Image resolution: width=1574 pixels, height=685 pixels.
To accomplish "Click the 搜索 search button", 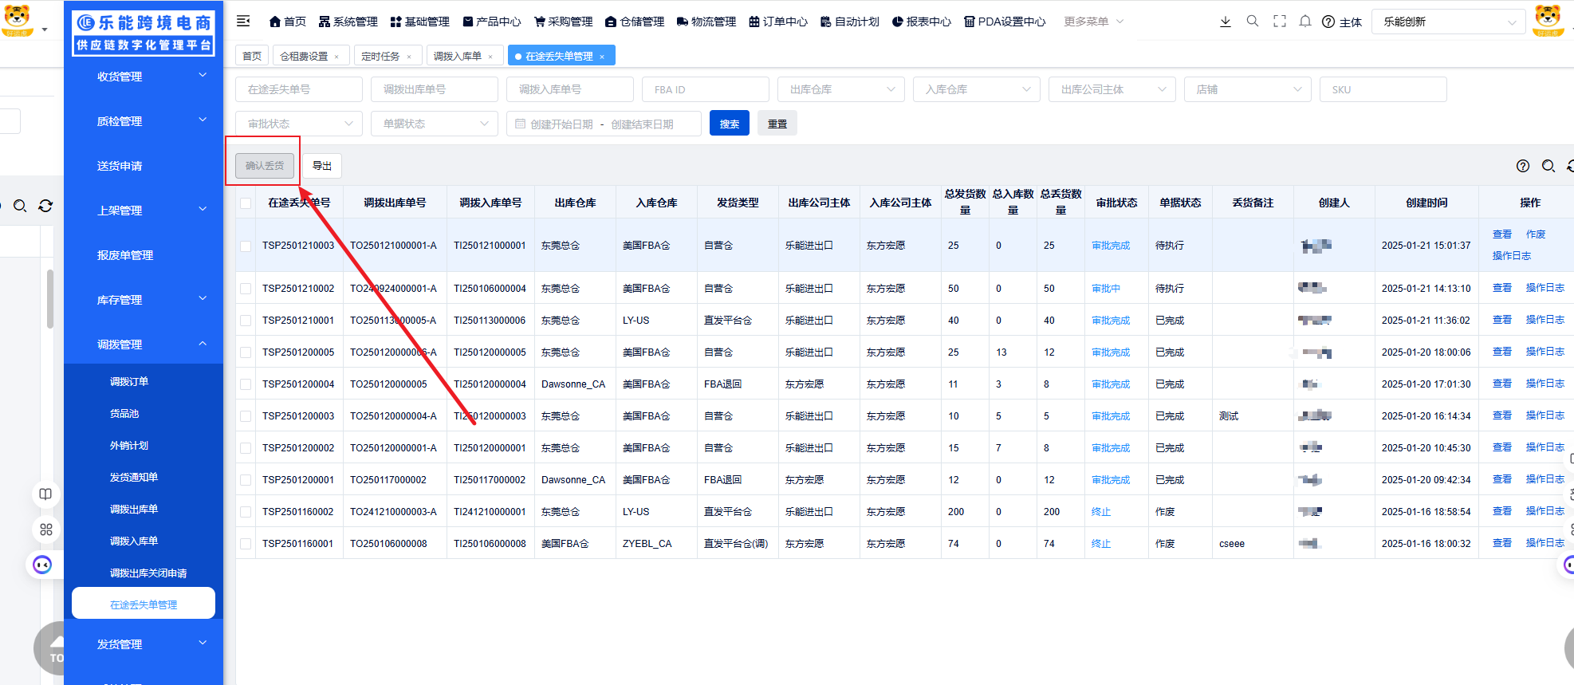I will click(x=730, y=124).
